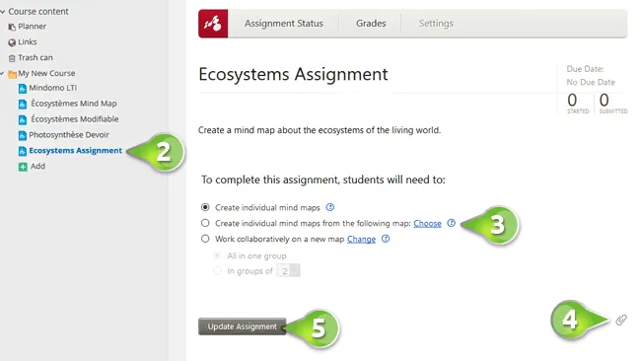Switch to the Grades tab
641x361 pixels.
(x=371, y=24)
